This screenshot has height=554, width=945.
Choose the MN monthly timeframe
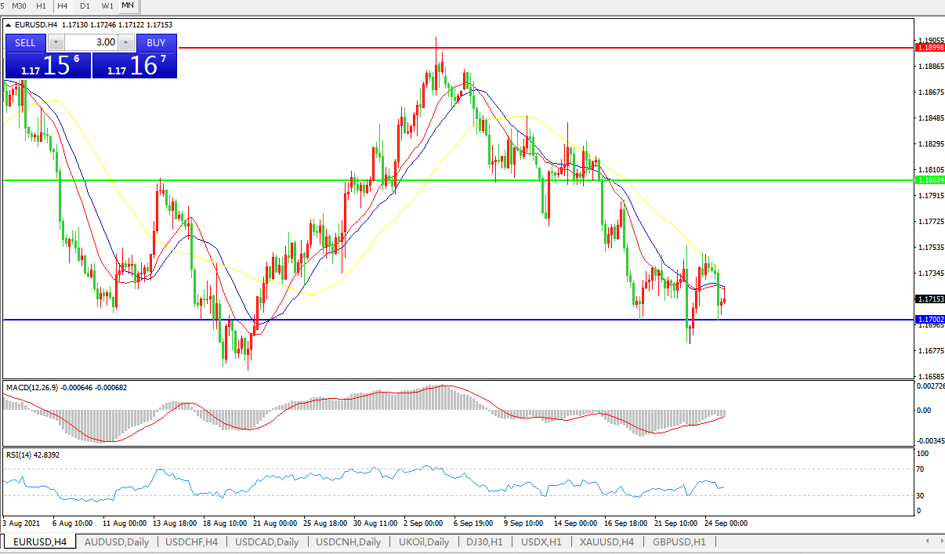128,5
